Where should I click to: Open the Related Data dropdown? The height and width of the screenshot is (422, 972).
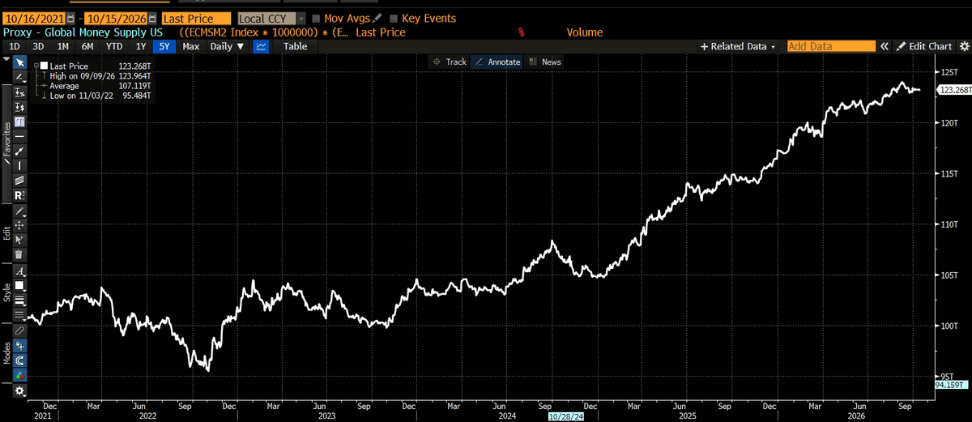[x=738, y=46]
